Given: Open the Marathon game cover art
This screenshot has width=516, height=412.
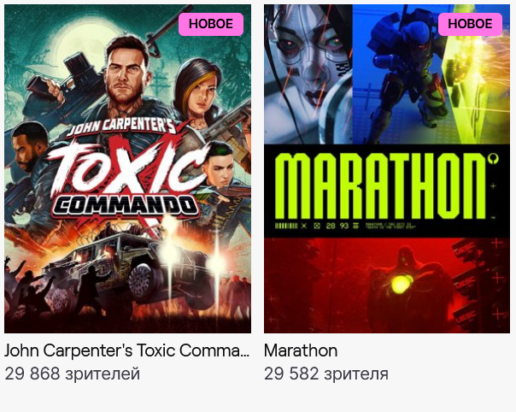Looking at the screenshot, I should (387, 168).
